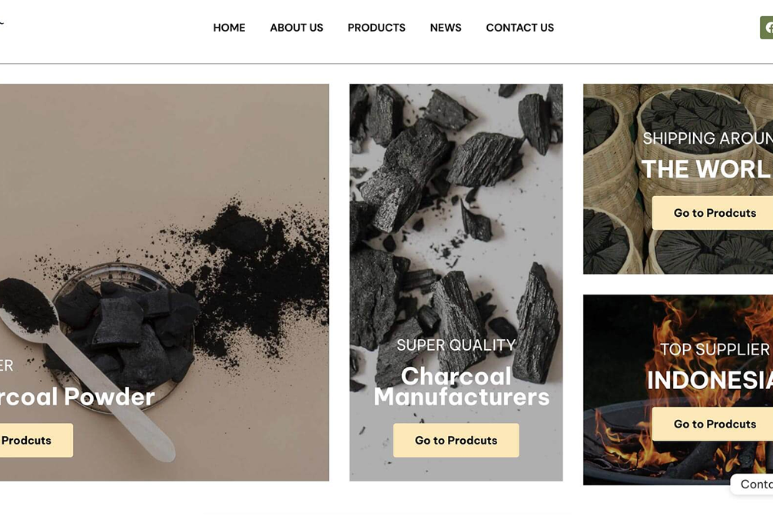This screenshot has width=773, height=516.
Task: Click Go to Prodcuts under The World
Action: [712, 212]
